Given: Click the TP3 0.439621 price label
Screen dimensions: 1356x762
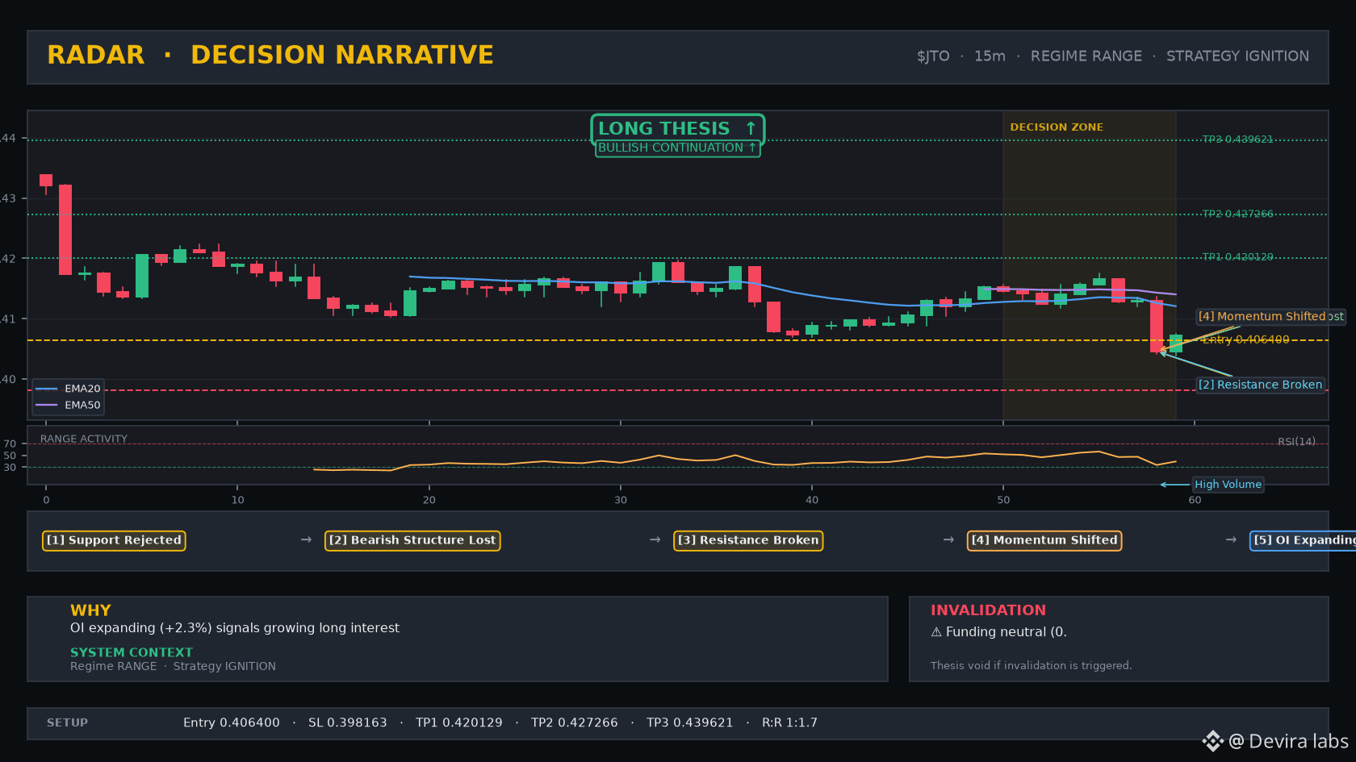Looking at the screenshot, I should (1237, 139).
